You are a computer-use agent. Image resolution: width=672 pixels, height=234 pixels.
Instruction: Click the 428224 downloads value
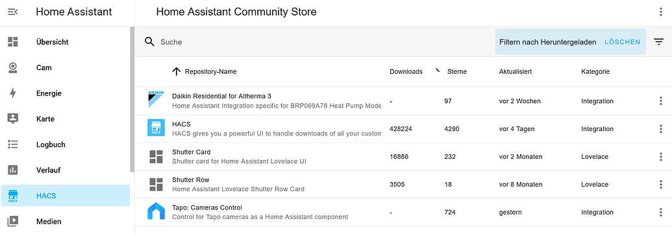coord(401,129)
